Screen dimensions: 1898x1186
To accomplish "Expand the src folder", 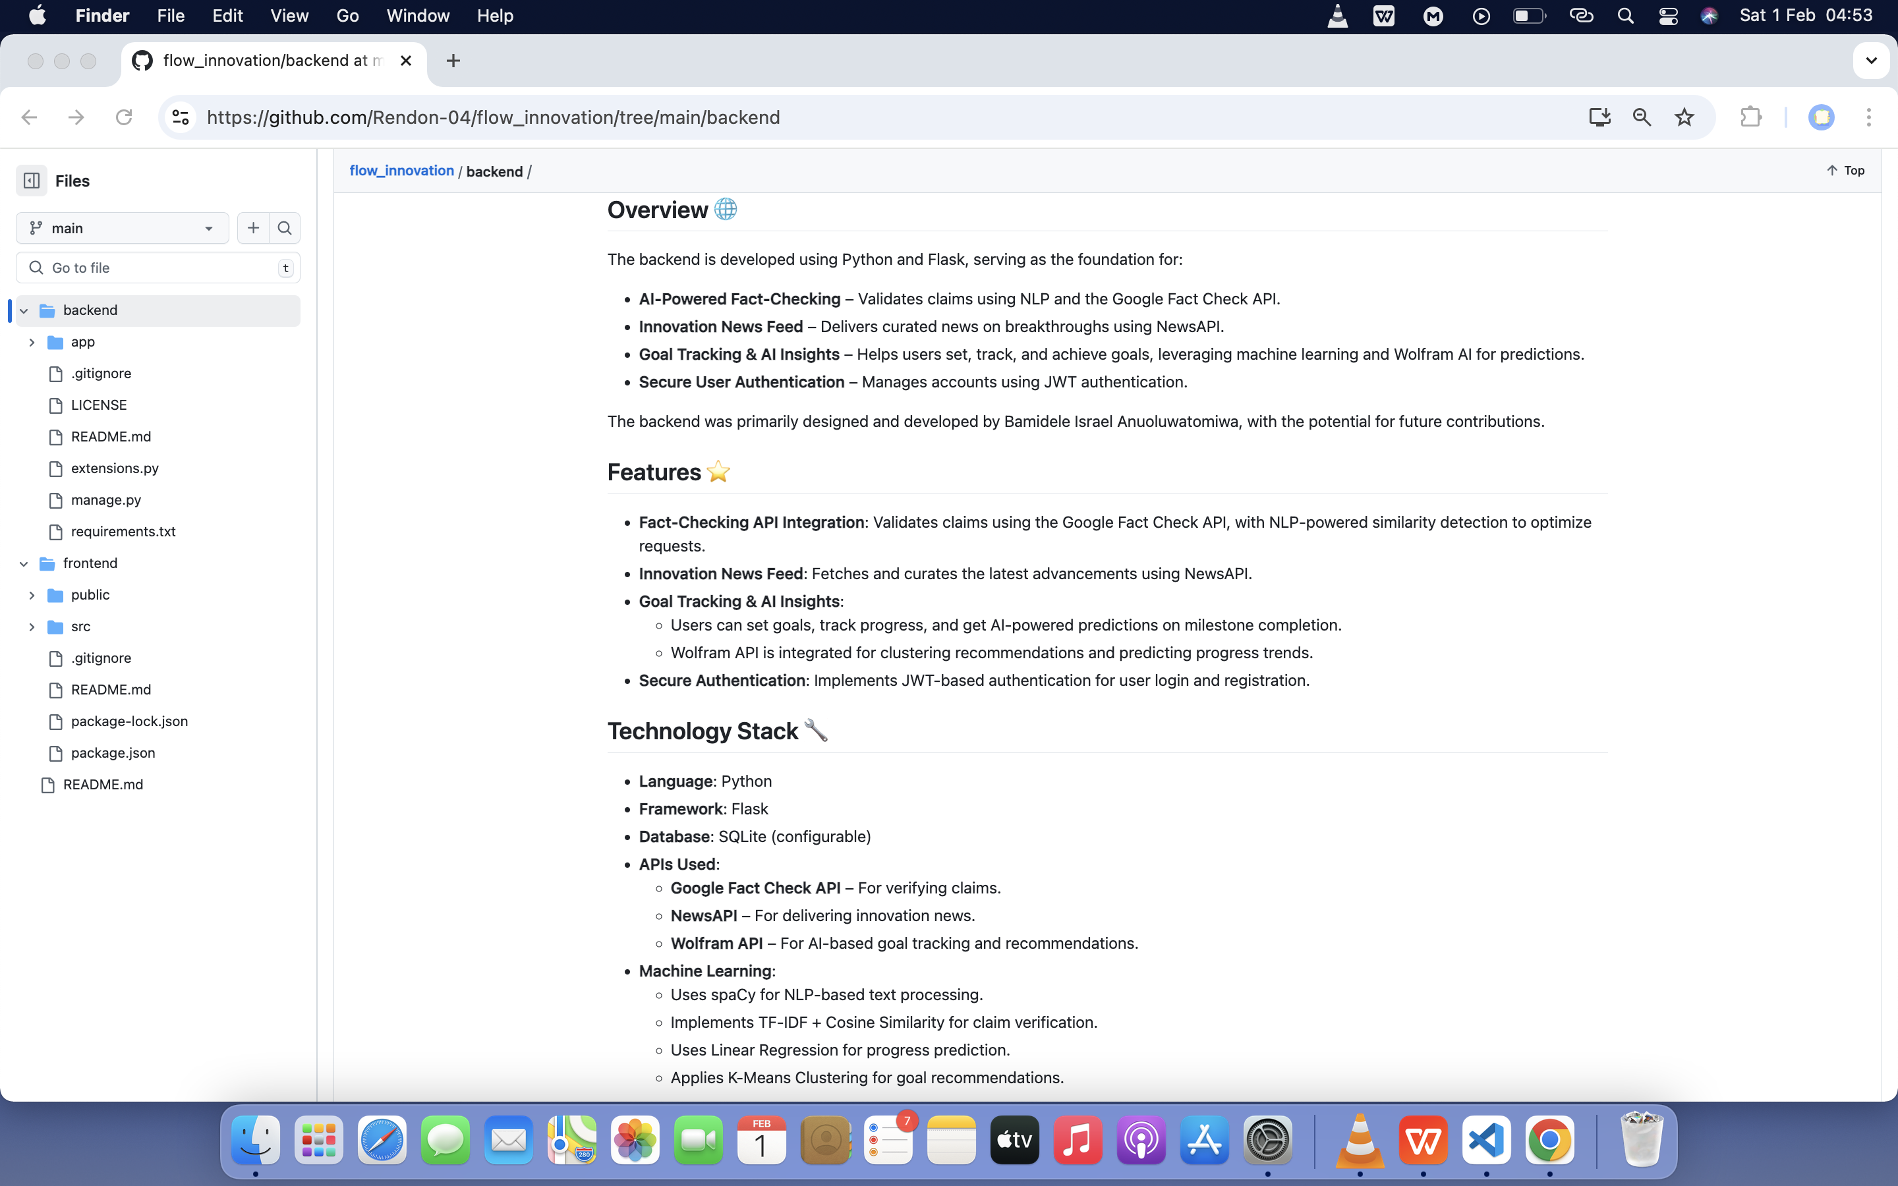I will (32, 627).
